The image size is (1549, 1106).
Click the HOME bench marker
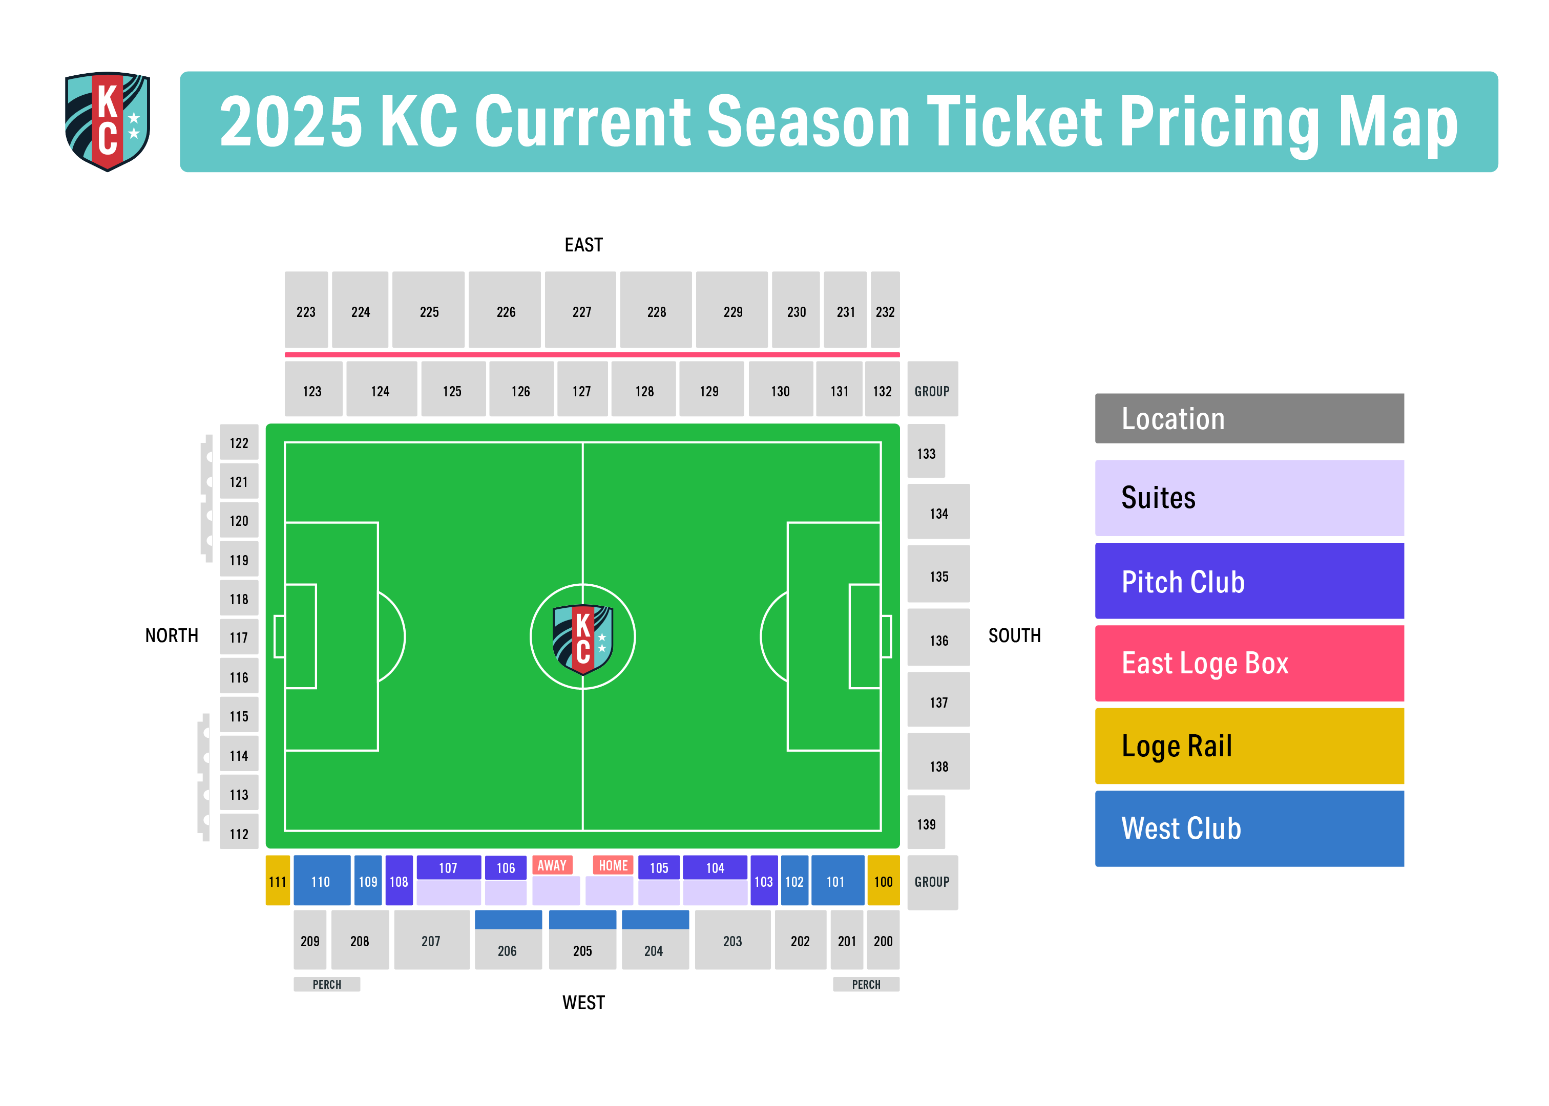point(613,865)
